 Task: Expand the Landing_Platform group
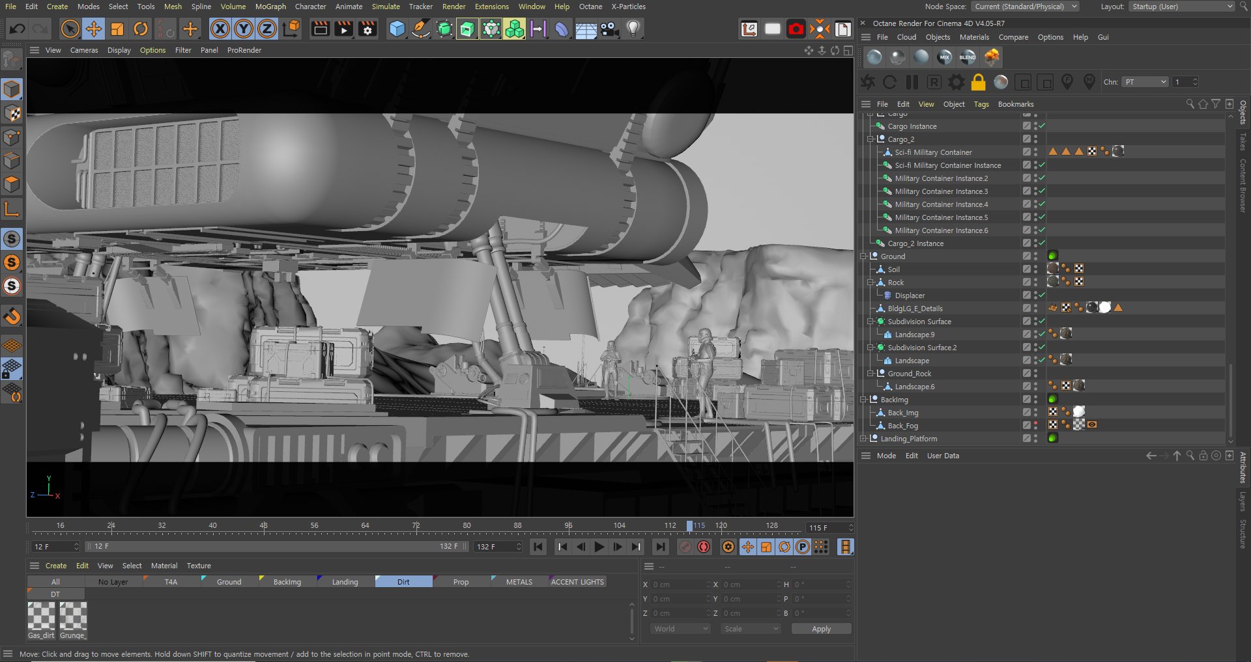pyautogui.click(x=863, y=439)
